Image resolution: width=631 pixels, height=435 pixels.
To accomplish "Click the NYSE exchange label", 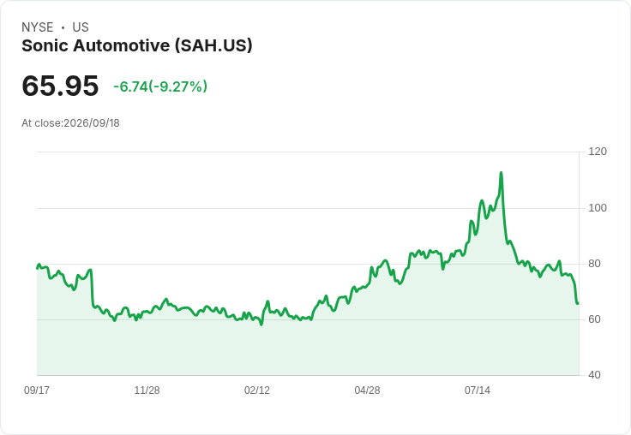I will [38, 27].
